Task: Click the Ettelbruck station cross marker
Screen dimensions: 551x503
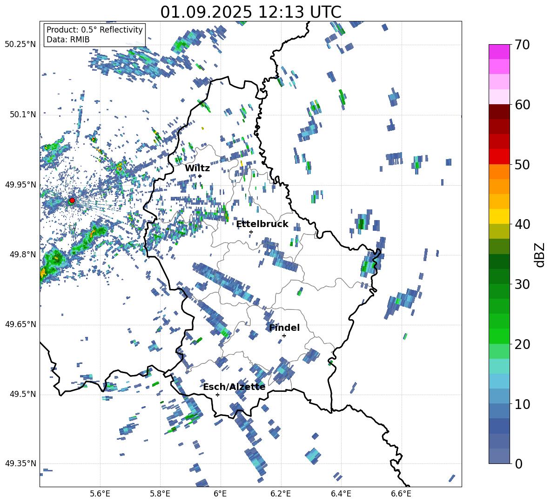Action: click(x=251, y=232)
